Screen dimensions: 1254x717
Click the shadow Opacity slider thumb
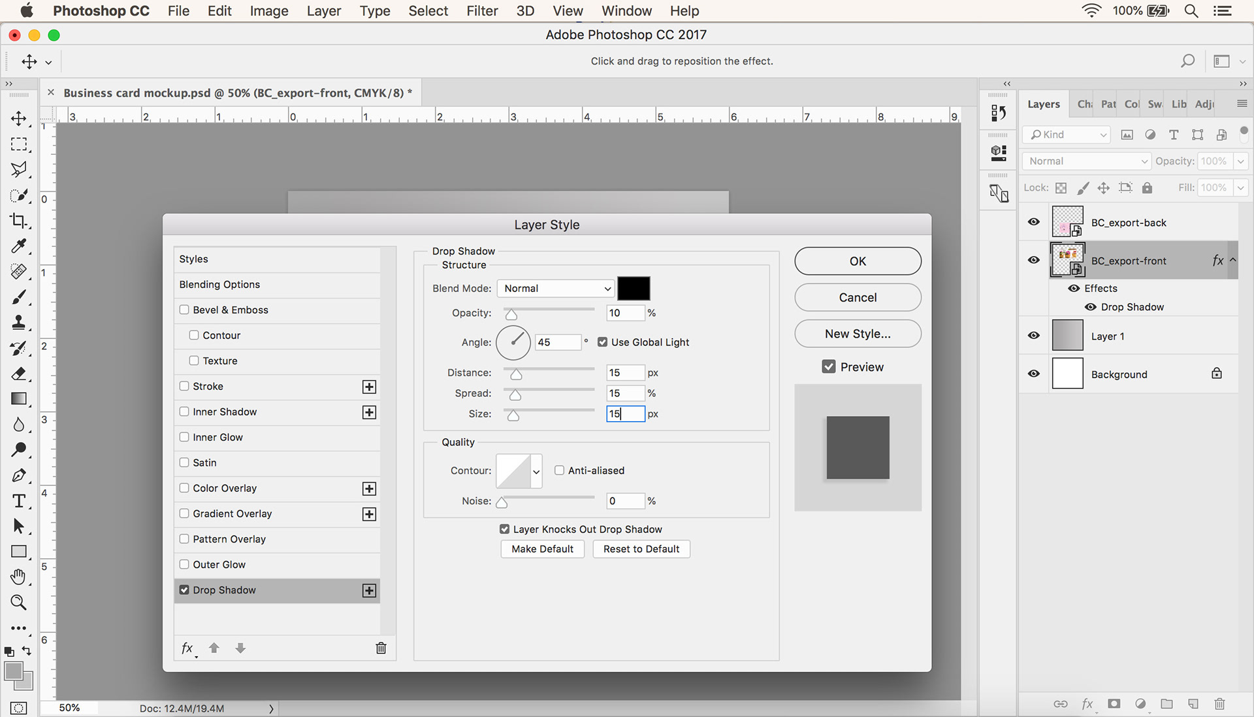511,315
